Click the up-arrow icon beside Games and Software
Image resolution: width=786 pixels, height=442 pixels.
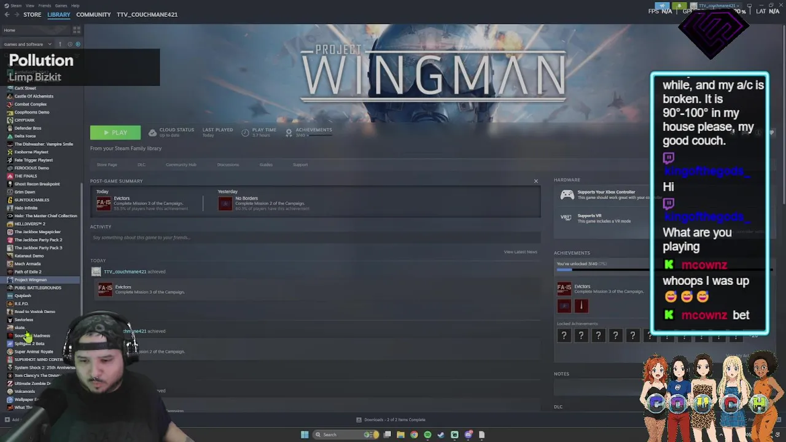(60, 44)
